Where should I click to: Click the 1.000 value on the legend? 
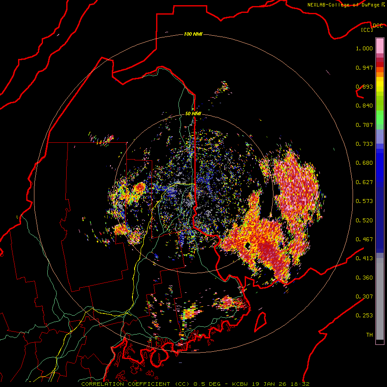pos(364,48)
